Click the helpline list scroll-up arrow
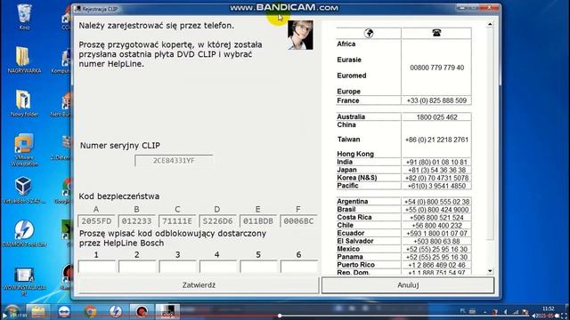This screenshot has width=570, height=320. (x=490, y=24)
